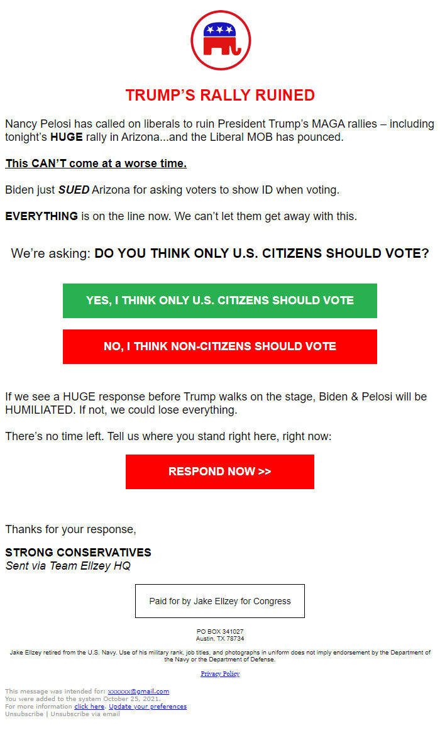Click the 'Paid for by Jake Ellzey' box
Image resolution: width=440 pixels, height=740 pixels.
(220, 601)
